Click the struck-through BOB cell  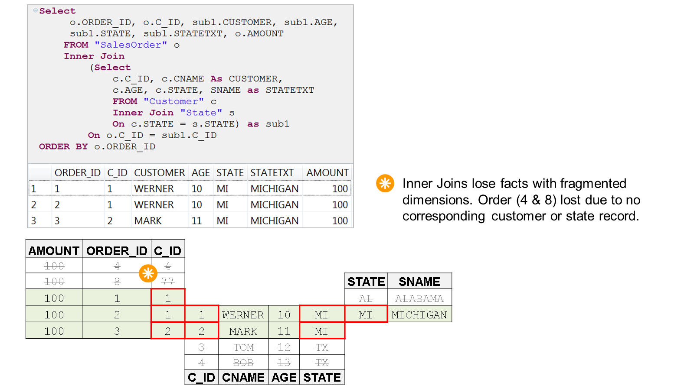(243, 363)
